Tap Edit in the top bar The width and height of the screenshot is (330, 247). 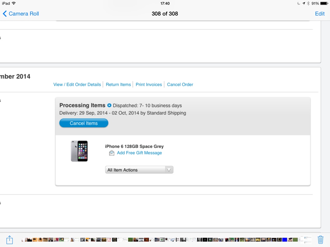320,14
